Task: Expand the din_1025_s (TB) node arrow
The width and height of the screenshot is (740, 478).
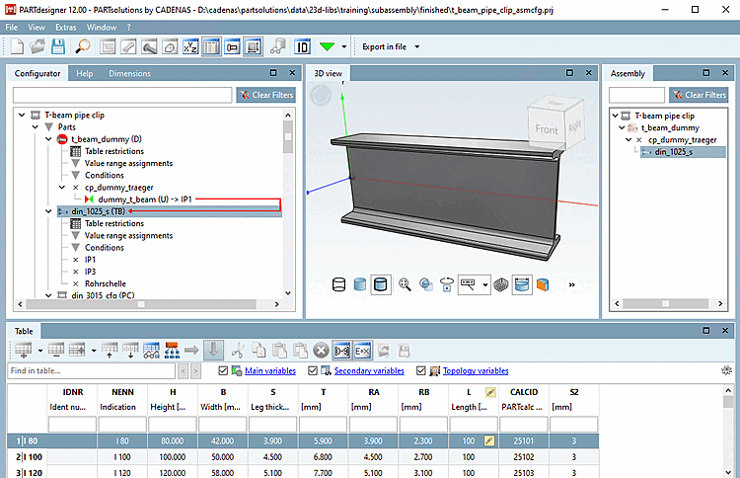Action: pyautogui.click(x=49, y=211)
